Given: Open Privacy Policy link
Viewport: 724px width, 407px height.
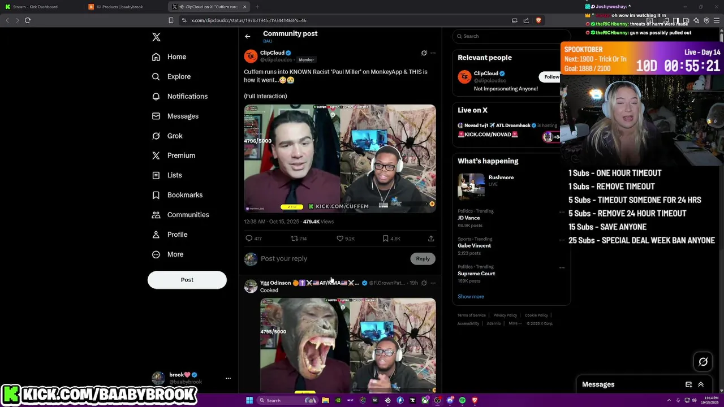Looking at the screenshot, I should (505, 315).
